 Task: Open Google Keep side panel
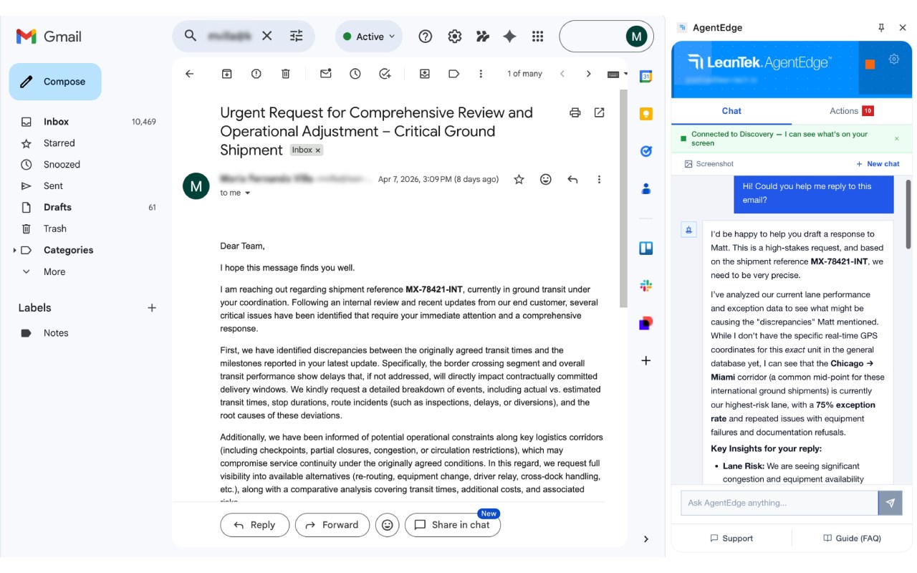coord(646,114)
